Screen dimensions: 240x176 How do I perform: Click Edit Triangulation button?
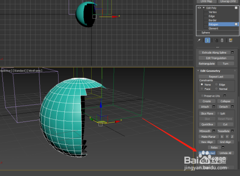[x=216, y=58]
